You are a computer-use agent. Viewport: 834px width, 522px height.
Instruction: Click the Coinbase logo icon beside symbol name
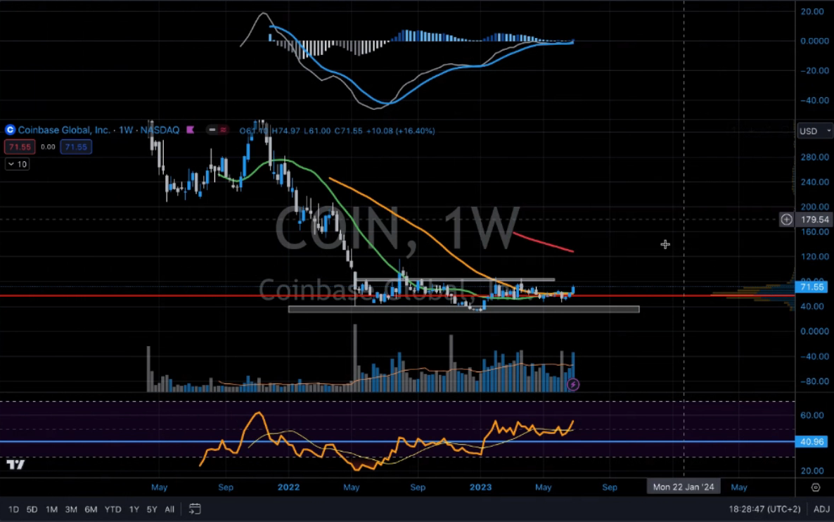click(10, 130)
